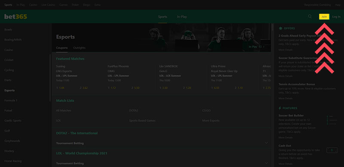
Task: Open More Details under Soccer Bet Builder
Action: tap(286, 138)
